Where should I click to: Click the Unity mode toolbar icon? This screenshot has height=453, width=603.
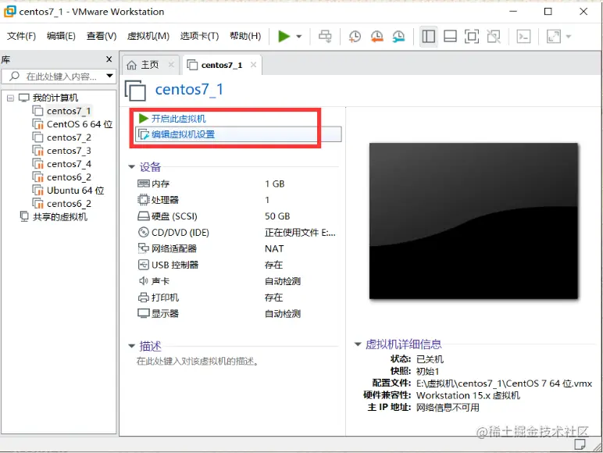(494, 37)
